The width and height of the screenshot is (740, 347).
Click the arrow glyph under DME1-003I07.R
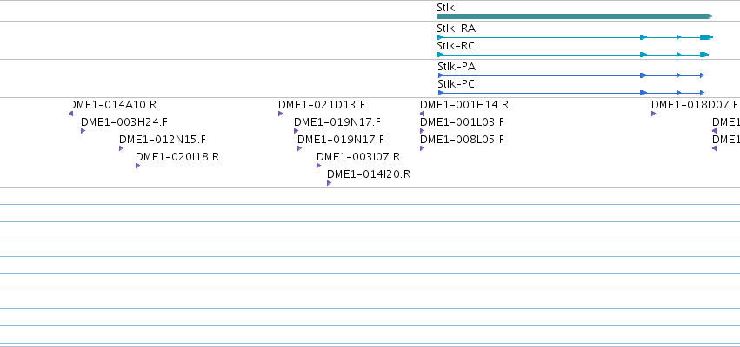[x=318, y=166]
